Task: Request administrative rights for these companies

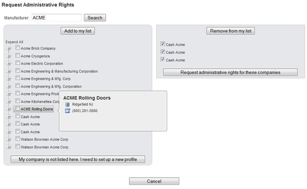Action: 230,73
